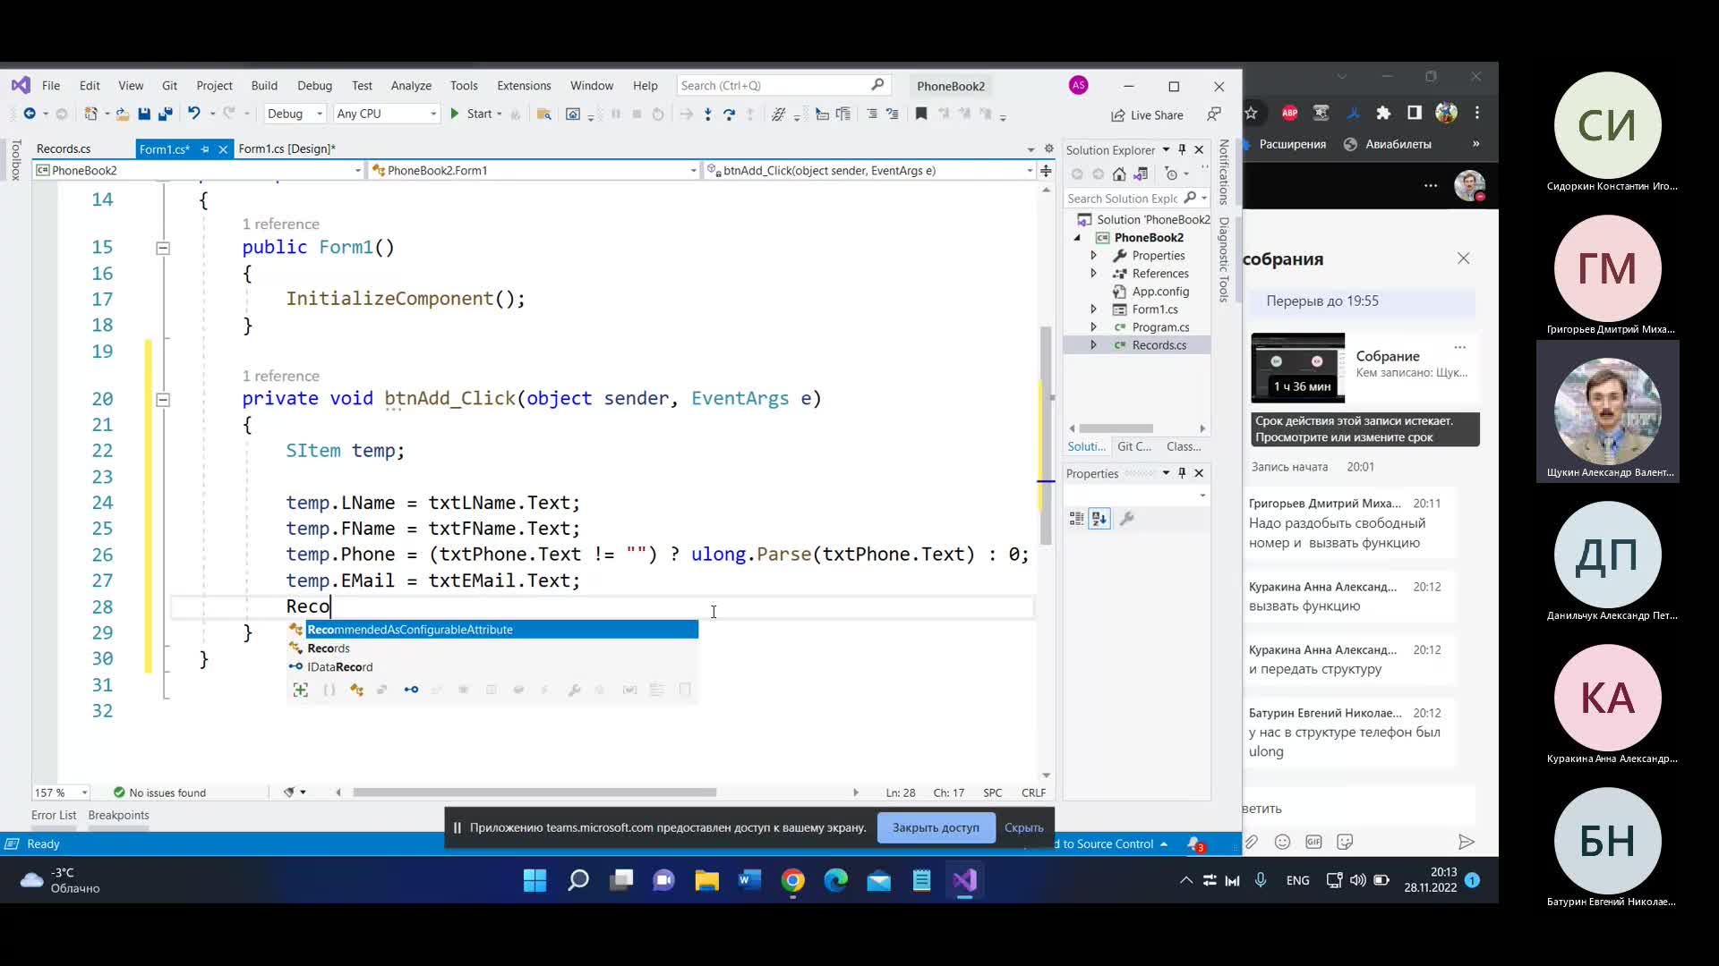Click the editor split window icon
Image resolution: width=1719 pixels, height=966 pixels.
pyautogui.click(x=1046, y=171)
